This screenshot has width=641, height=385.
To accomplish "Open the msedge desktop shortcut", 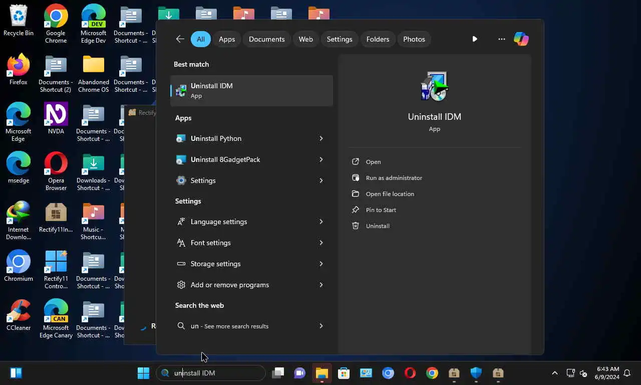I will point(19,167).
